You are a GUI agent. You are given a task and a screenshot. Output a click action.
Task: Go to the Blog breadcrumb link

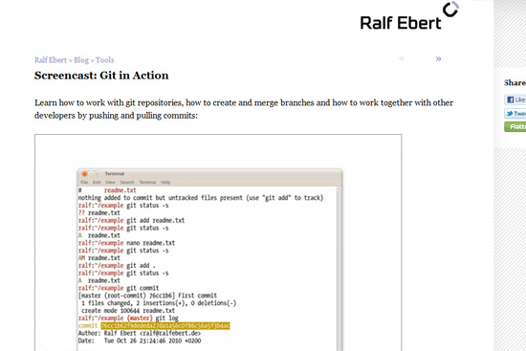(81, 60)
